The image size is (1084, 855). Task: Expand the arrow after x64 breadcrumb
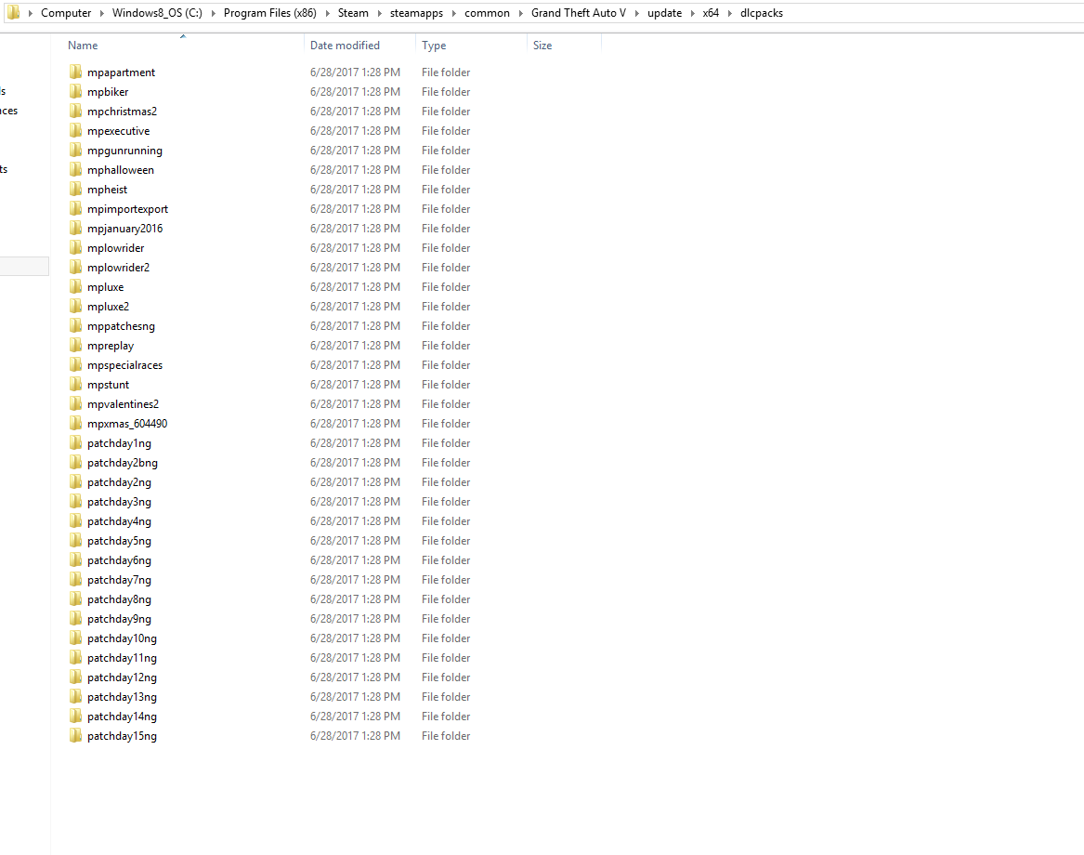pos(729,13)
